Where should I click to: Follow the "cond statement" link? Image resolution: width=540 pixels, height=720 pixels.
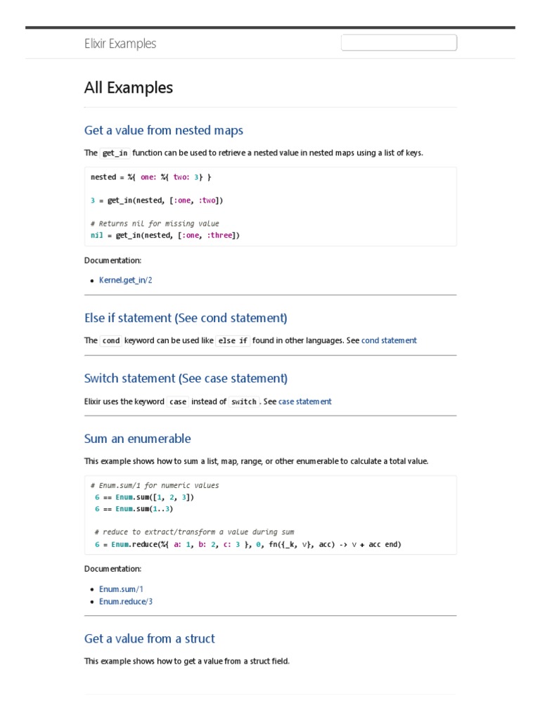tap(389, 340)
